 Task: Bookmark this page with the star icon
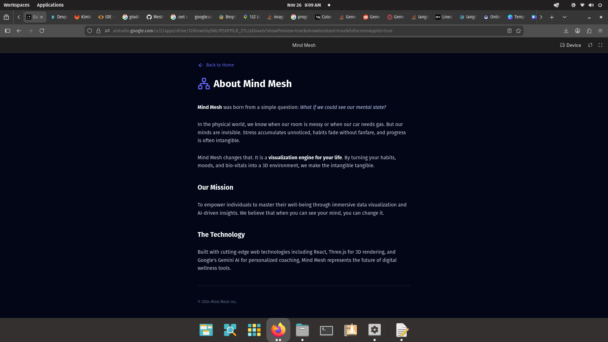[518, 31]
